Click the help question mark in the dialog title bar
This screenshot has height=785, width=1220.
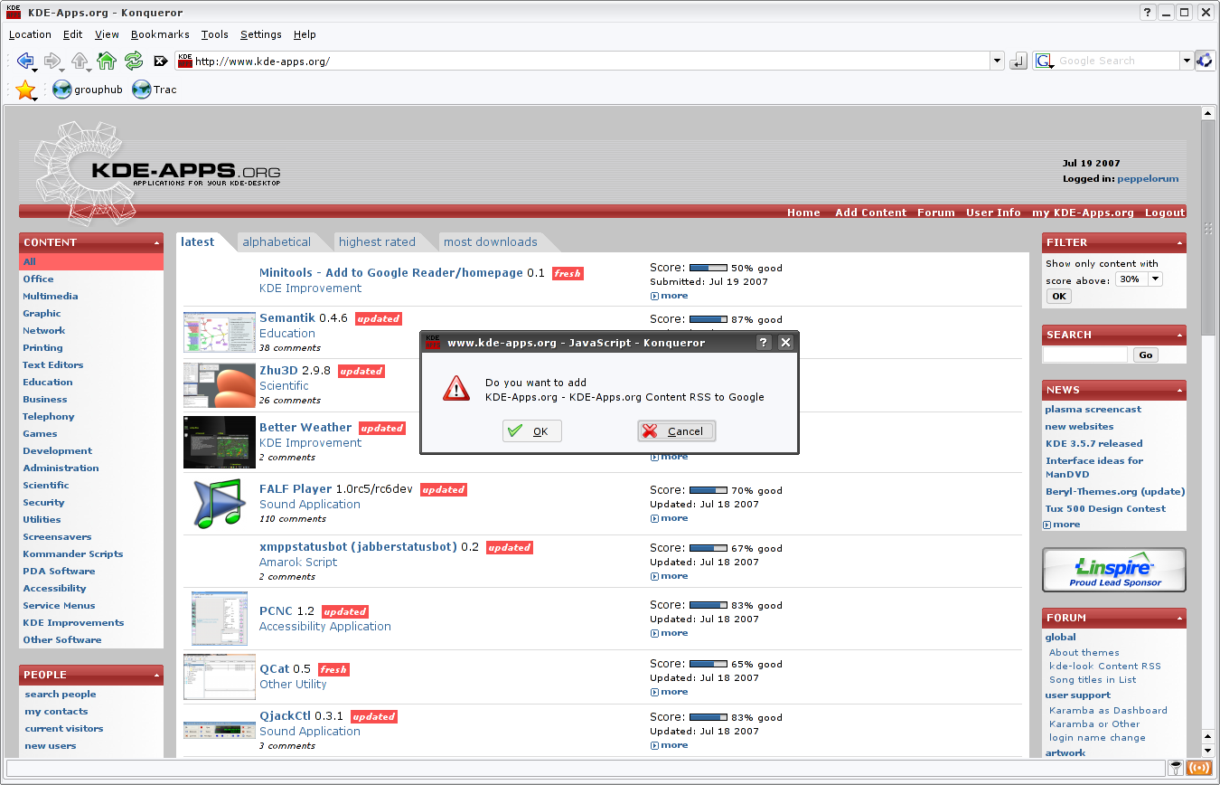[x=764, y=342]
